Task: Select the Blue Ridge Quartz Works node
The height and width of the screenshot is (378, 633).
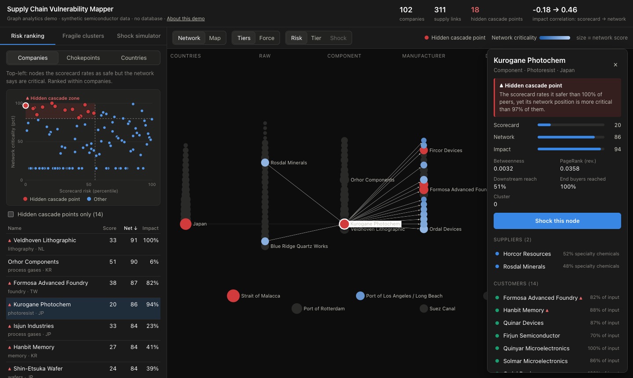Action: click(x=265, y=241)
